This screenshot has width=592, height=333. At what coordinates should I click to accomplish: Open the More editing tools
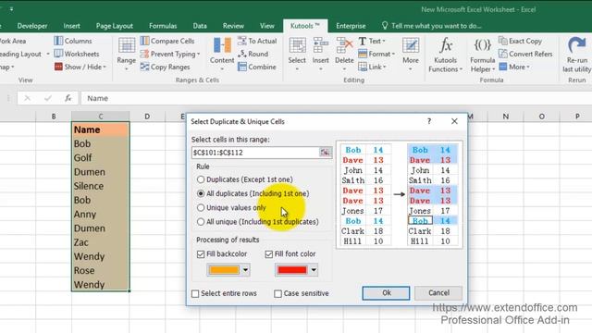click(411, 54)
